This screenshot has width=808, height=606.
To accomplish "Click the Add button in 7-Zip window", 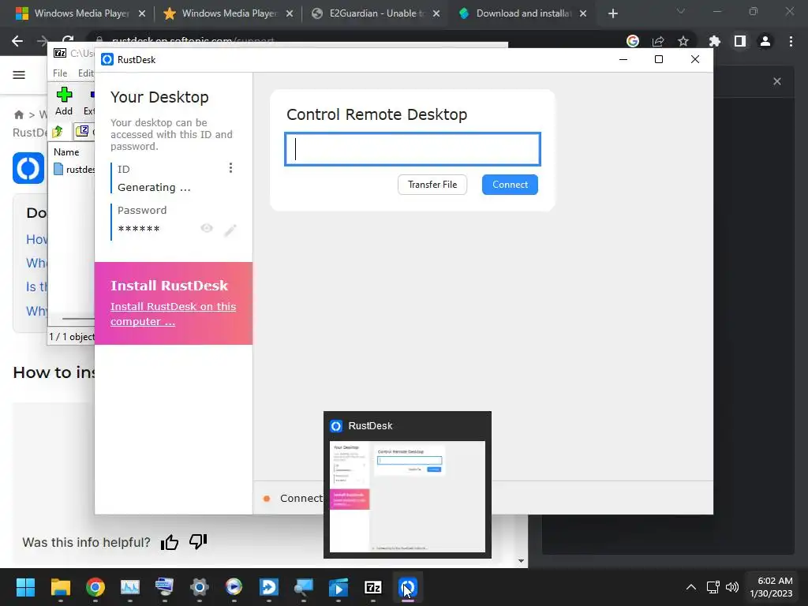I will pyautogui.click(x=64, y=102).
